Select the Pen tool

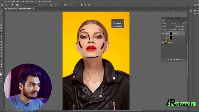[1, 53]
